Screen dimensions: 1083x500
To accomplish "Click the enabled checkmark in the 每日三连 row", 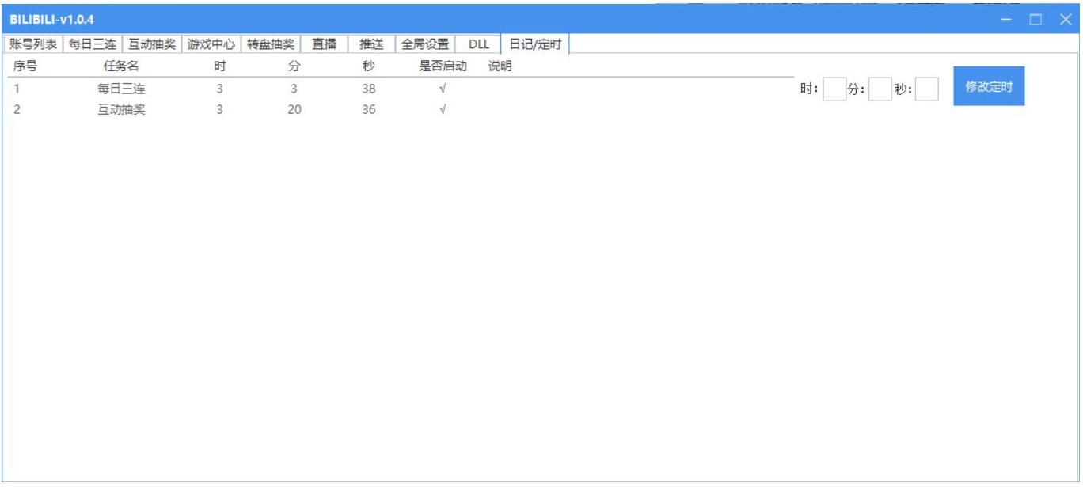I will click(x=443, y=89).
